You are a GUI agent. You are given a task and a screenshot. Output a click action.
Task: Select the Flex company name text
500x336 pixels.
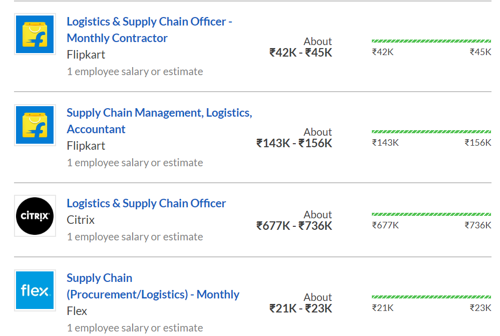[x=77, y=311]
